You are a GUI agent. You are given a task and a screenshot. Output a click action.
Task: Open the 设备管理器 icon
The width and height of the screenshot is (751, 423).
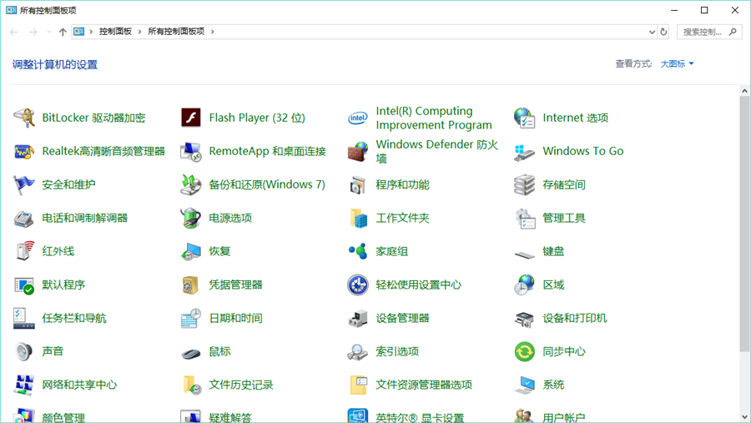pos(358,318)
